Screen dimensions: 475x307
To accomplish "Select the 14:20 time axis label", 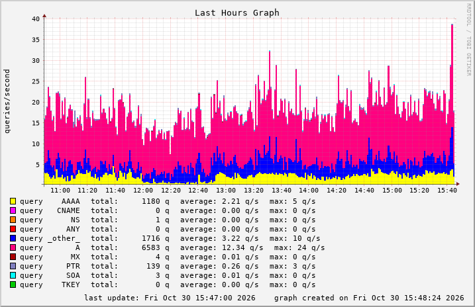I will 337,191.
